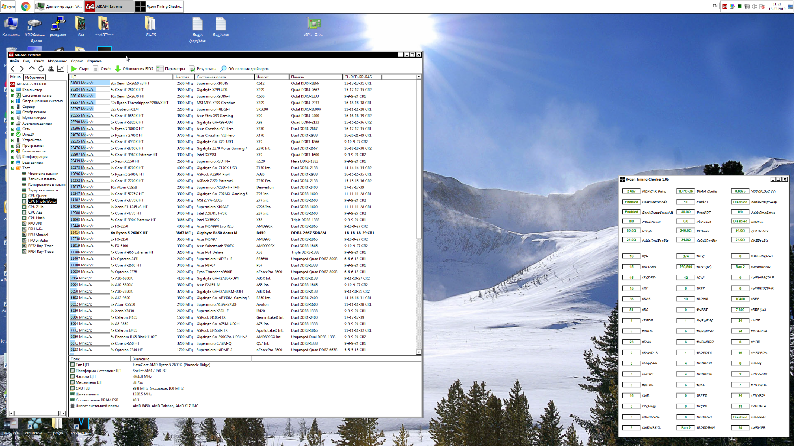Screen dimensions: 794x446
Task: Switch to the Избранное tab
Action: [35, 77]
